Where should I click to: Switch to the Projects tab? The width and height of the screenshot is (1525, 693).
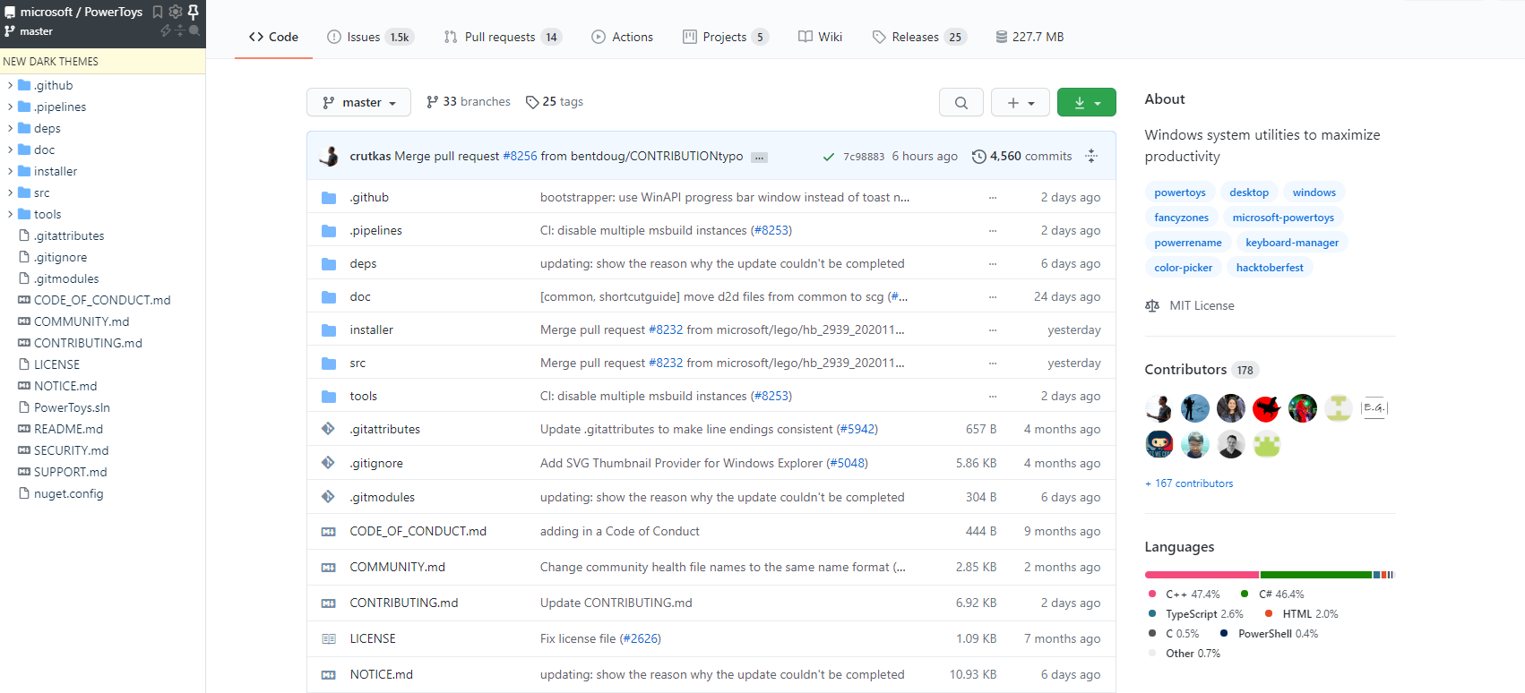pos(725,37)
